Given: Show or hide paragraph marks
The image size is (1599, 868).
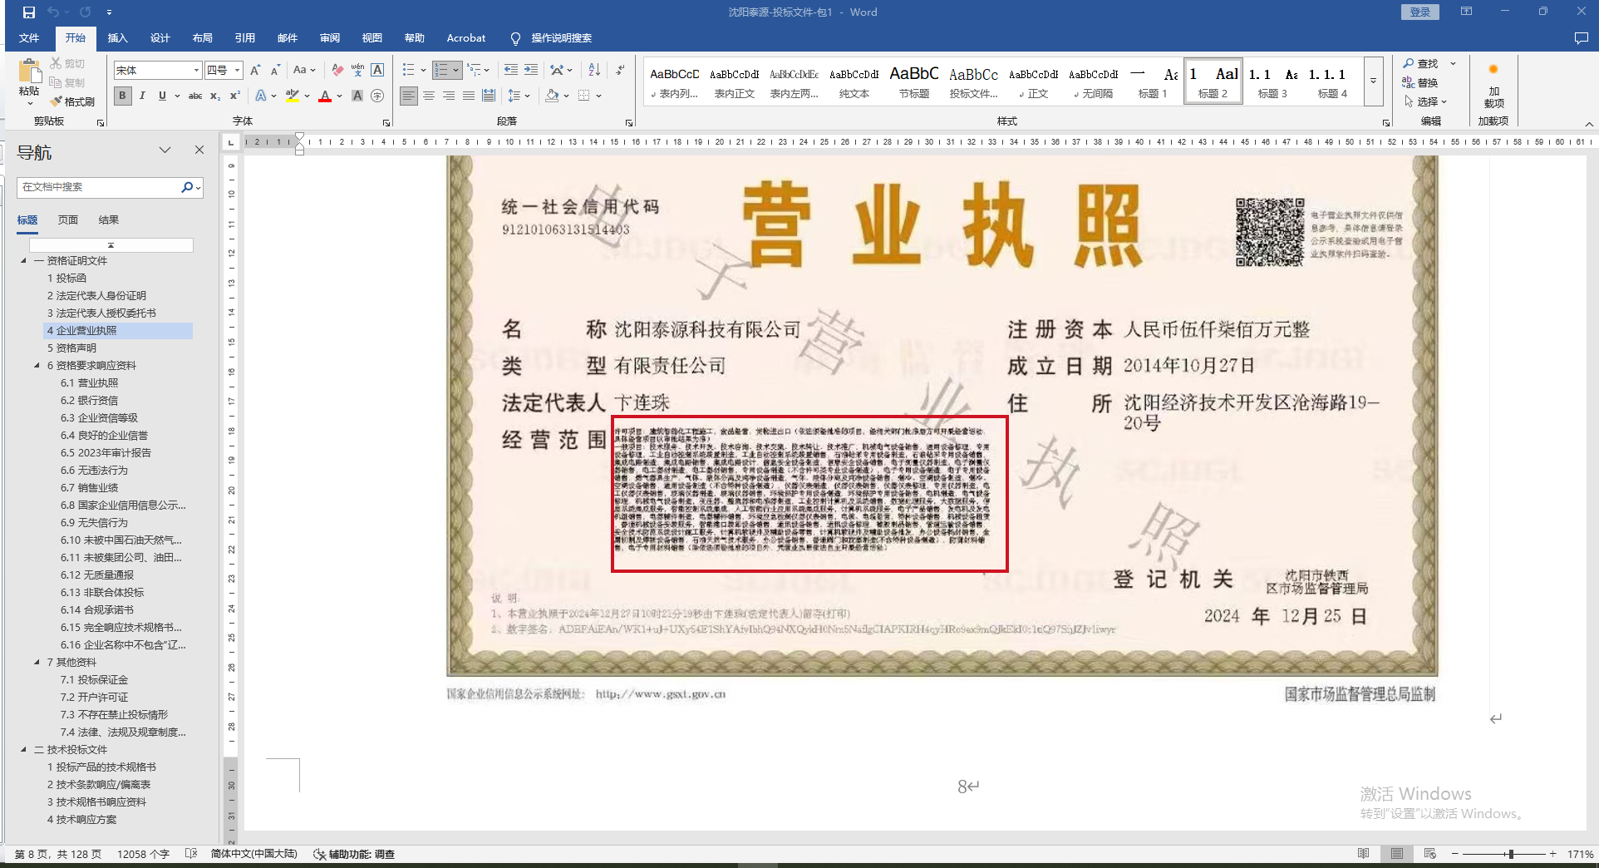Looking at the screenshot, I should tap(620, 71).
